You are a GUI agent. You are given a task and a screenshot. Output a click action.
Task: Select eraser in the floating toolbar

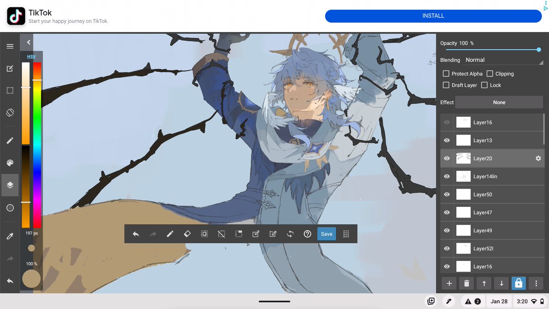pos(187,234)
